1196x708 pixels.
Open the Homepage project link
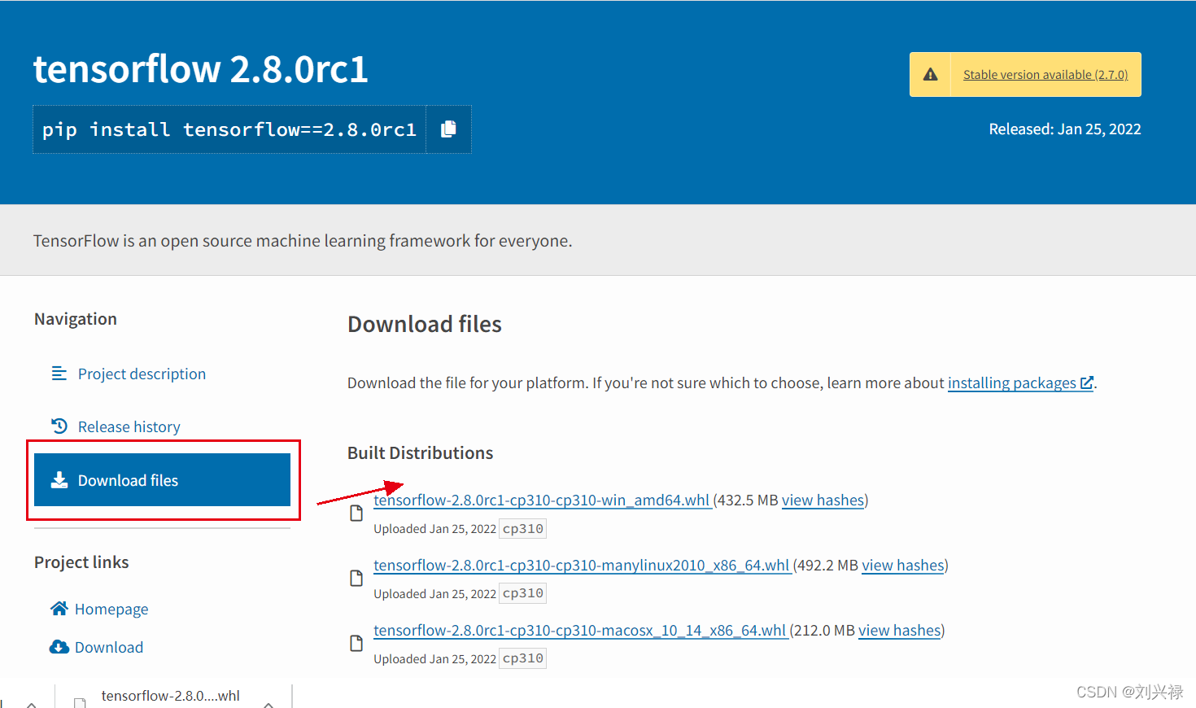coord(111,609)
